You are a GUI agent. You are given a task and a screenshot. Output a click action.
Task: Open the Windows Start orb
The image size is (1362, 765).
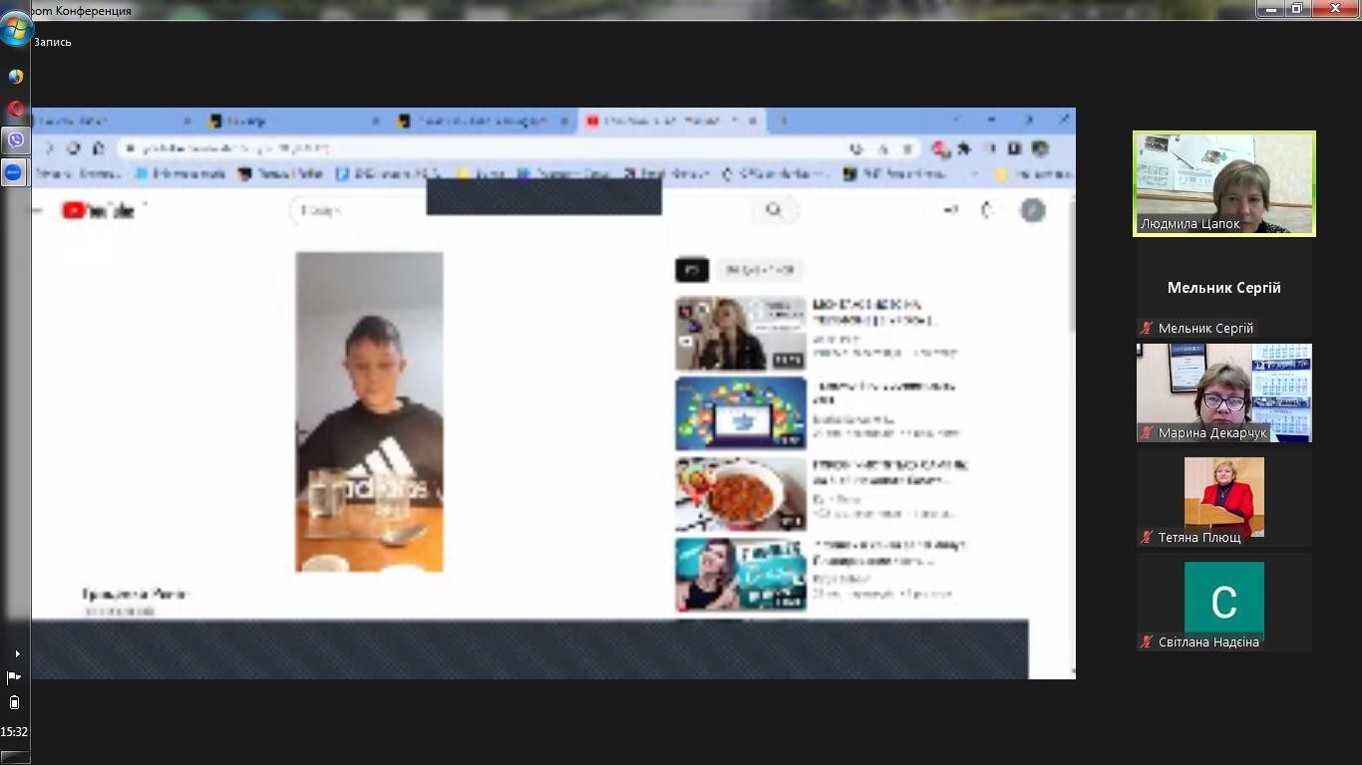click(16, 29)
